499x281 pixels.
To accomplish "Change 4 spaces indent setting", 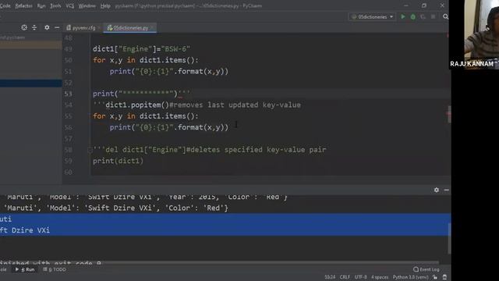I will (380, 277).
